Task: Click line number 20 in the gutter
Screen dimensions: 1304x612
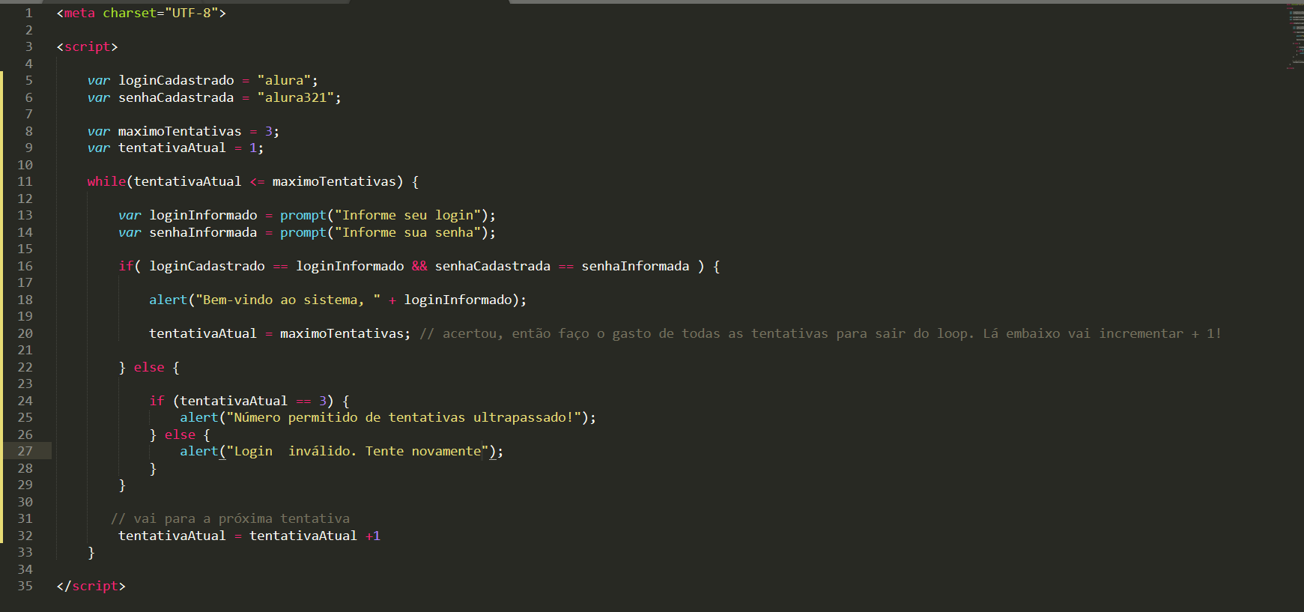Action: click(25, 333)
